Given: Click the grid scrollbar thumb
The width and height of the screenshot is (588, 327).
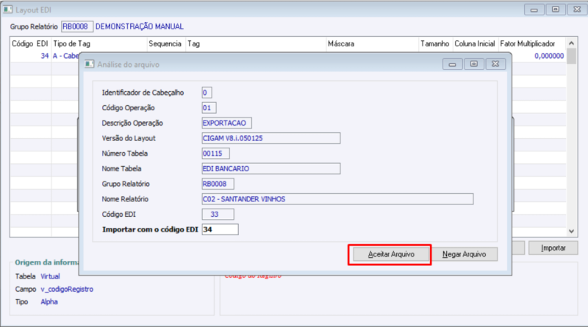Looking at the screenshot, I should coord(572,57).
